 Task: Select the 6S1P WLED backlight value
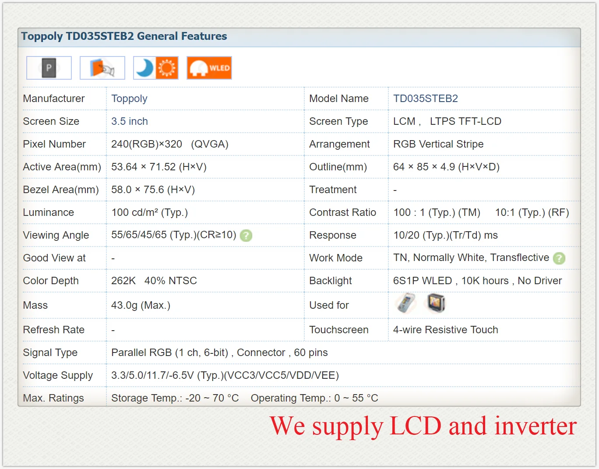[x=477, y=281]
